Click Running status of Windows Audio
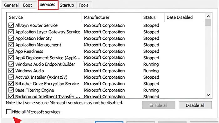This screenshot has width=219, height=123. click(151, 71)
